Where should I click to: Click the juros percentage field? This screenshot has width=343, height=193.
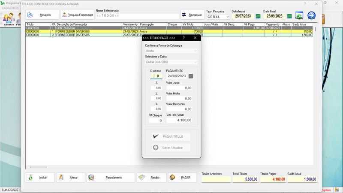click(x=156, y=88)
